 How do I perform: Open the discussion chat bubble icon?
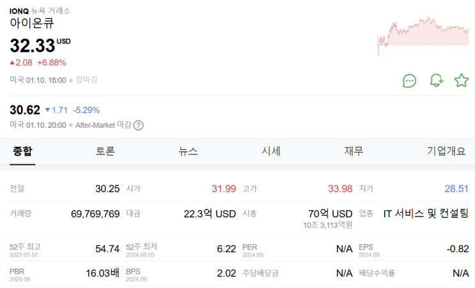409,80
